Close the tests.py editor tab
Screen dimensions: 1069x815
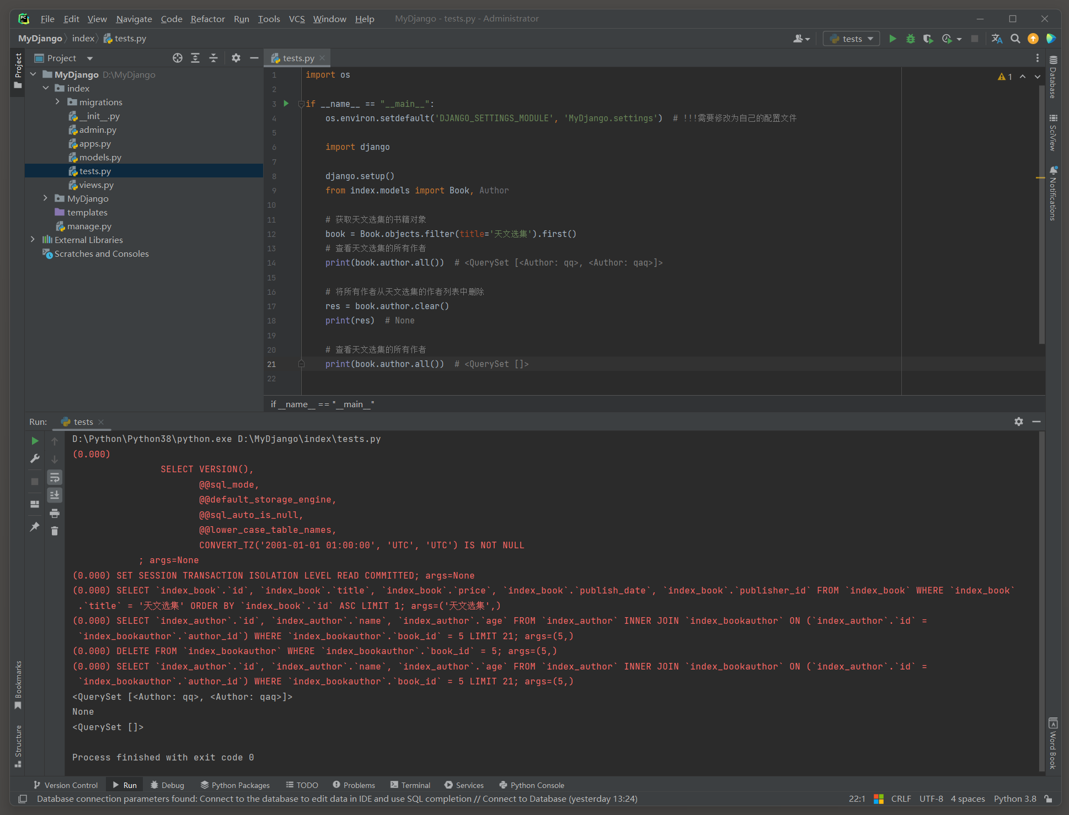(322, 58)
